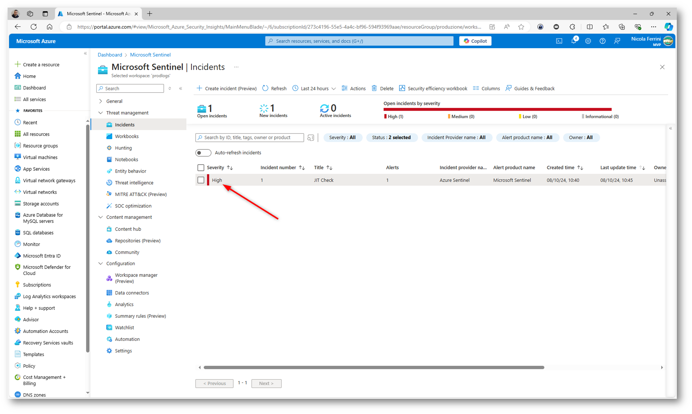Check the select-all incidents checkbox

pyautogui.click(x=201, y=168)
